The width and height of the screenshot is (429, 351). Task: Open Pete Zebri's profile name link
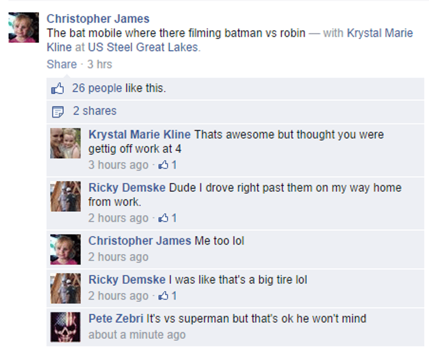click(116, 319)
